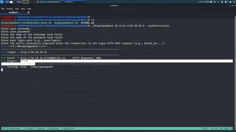236x132 pixels.
Task: Click the 'Enter your password:' prompt line
Action: (16, 32)
